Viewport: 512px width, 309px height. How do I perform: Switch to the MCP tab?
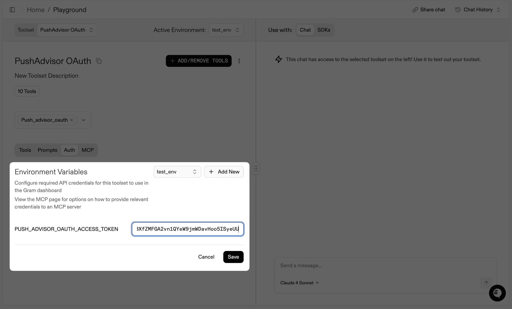coord(87,150)
